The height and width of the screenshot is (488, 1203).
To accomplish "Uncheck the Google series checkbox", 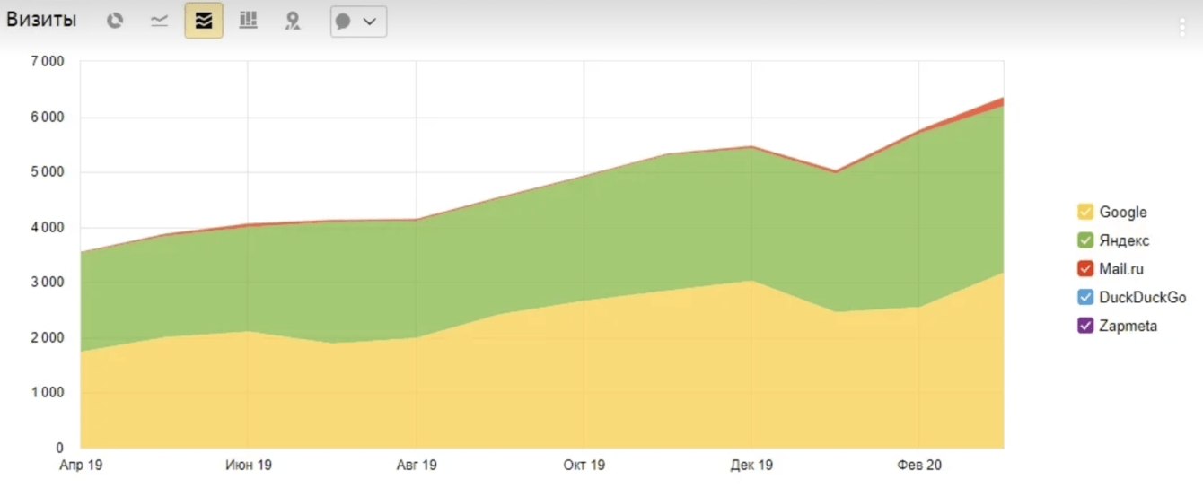I will (1085, 212).
